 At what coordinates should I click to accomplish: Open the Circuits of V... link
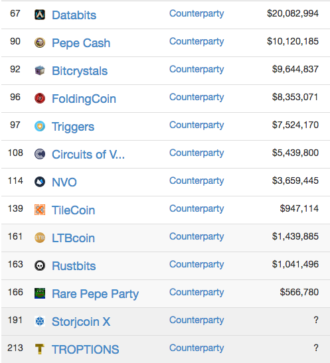click(88, 155)
